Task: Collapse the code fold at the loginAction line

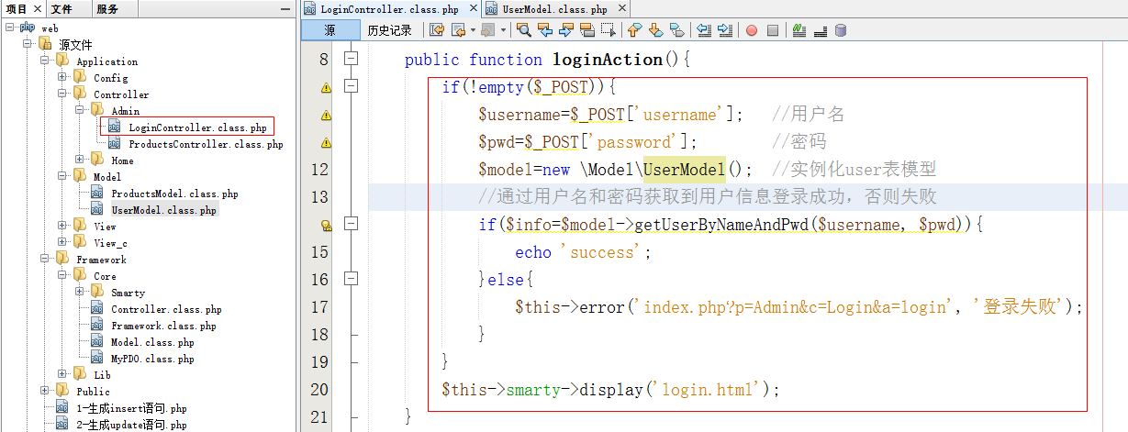Action: 349,60
